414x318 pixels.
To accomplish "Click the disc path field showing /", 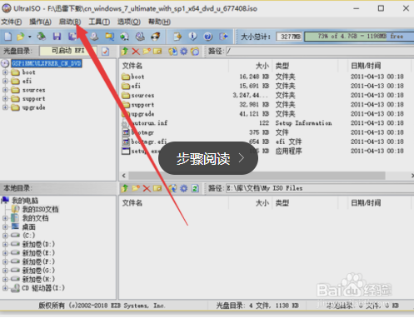I will (x=319, y=52).
